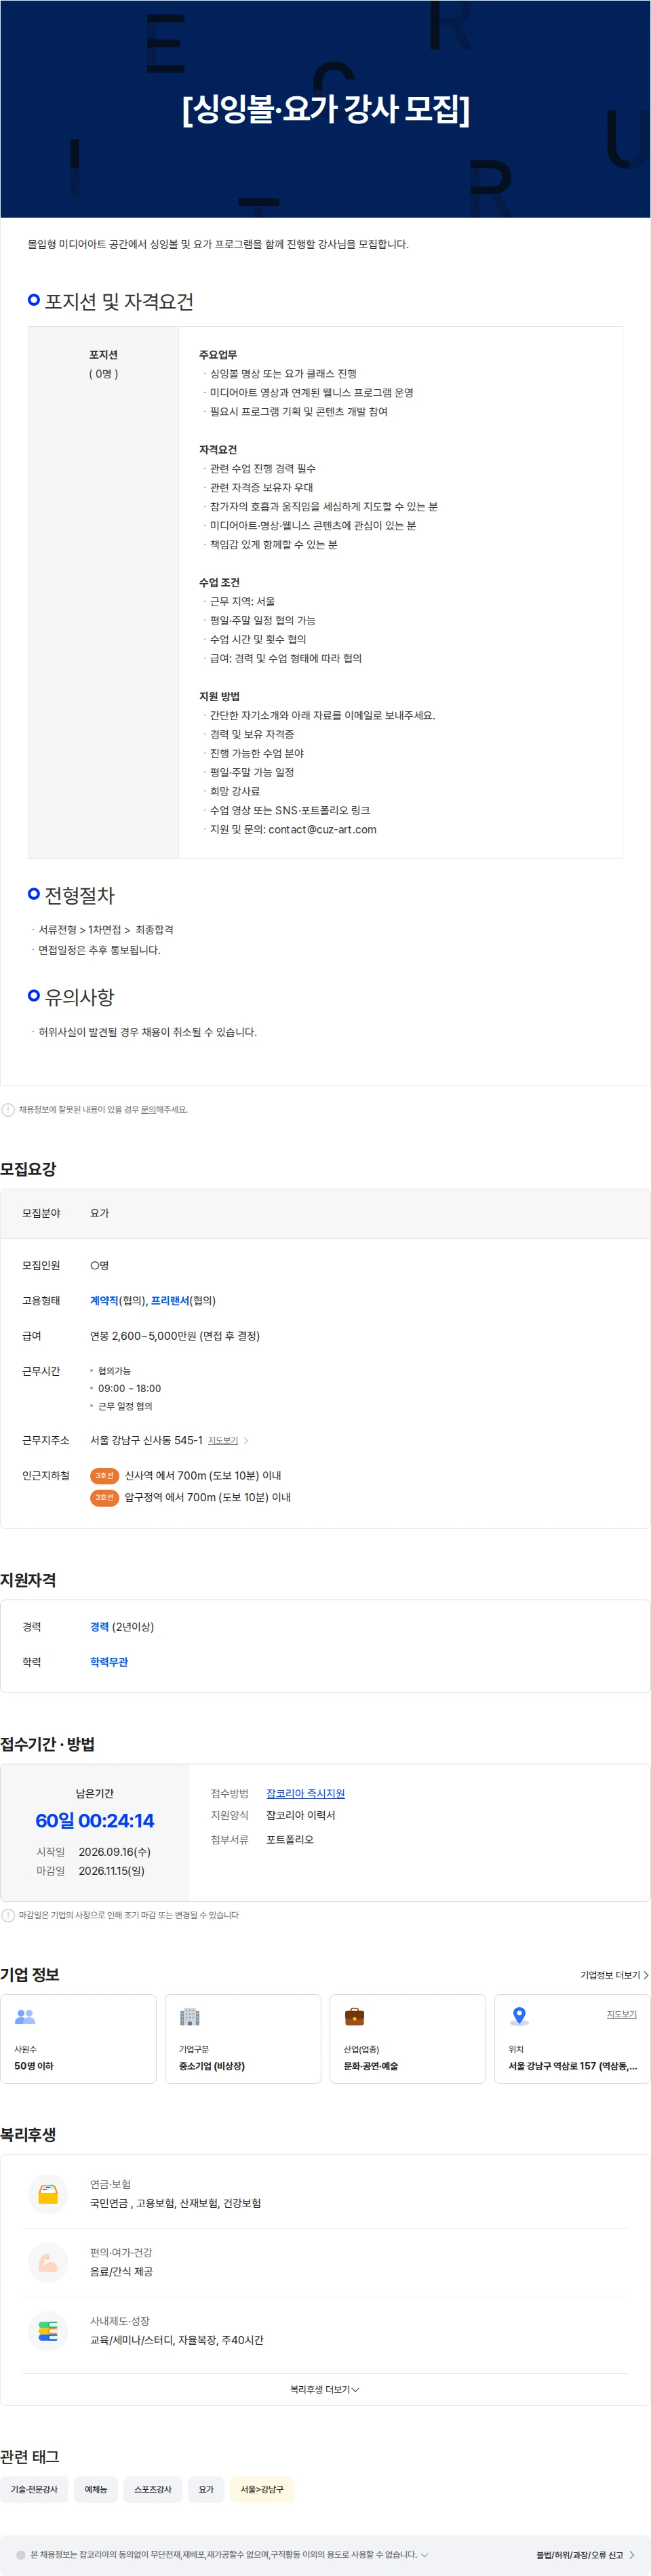651x2576 pixels.
Task: Click the 학력무관 education link
Action: click(x=109, y=1662)
